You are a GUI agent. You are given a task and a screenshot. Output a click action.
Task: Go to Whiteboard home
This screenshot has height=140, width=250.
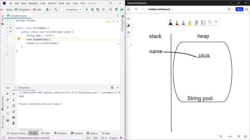point(129,9)
